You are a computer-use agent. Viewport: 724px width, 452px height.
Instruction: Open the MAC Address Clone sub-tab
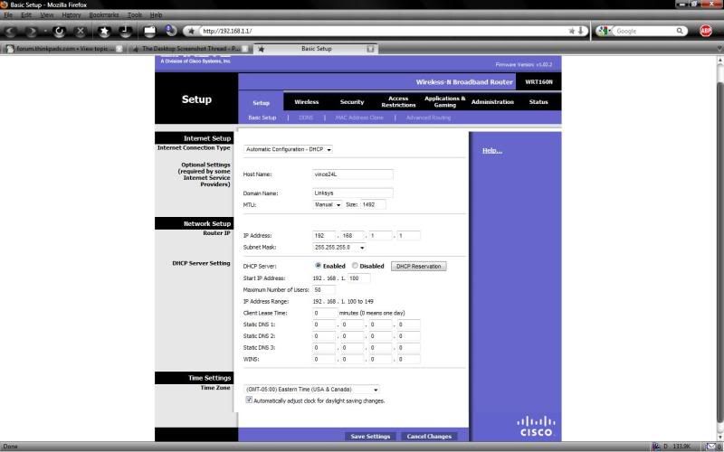pos(359,118)
